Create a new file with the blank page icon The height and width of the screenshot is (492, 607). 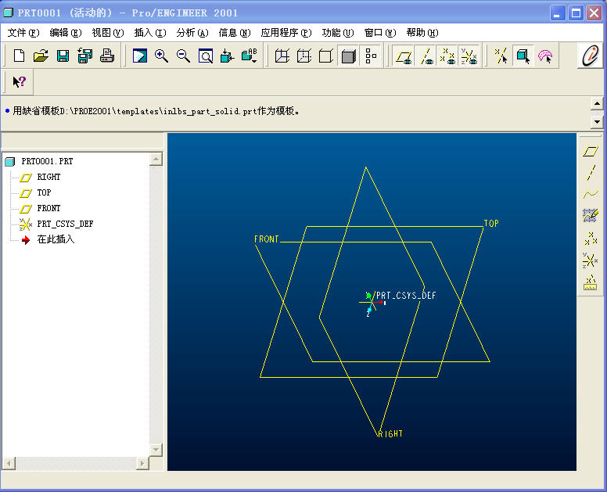click(19, 56)
